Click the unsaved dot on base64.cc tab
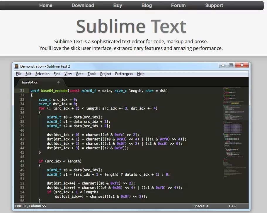Viewport: 267px width, 213px height. [58, 83]
